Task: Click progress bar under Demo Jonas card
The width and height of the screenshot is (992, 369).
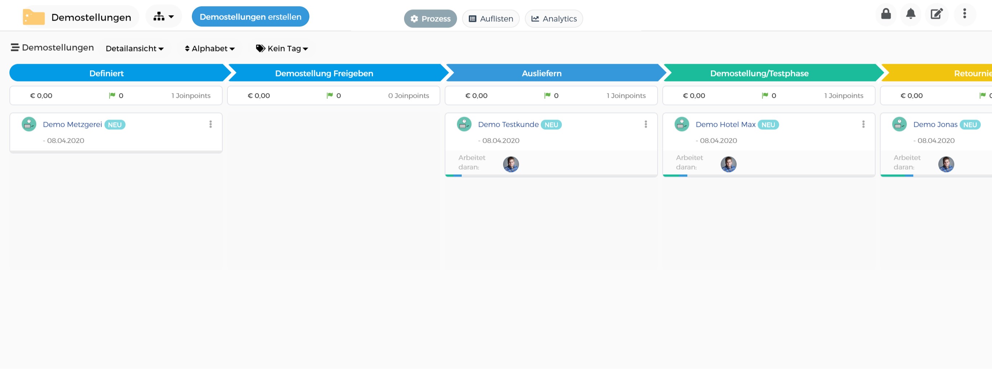Action: click(936, 176)
